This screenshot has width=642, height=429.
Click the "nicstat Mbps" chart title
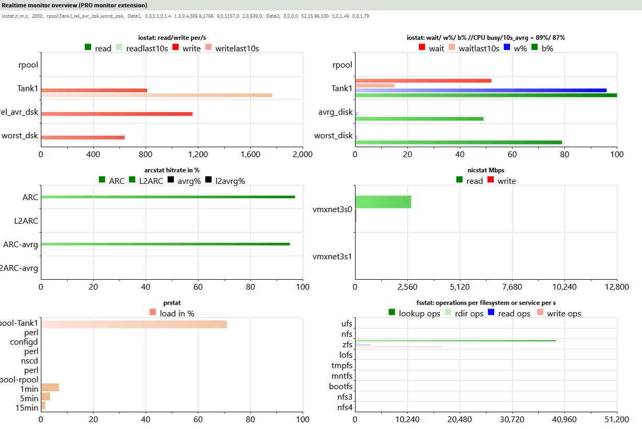pos(485,170)
